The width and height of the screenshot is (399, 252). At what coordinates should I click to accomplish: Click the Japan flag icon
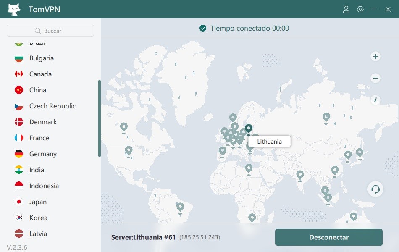tap(19, 202)
